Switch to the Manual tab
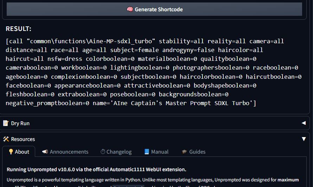 [156, 152]
